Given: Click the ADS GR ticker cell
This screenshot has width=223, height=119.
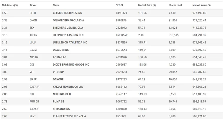Looking at the screenshot, I should coord(34,57).
